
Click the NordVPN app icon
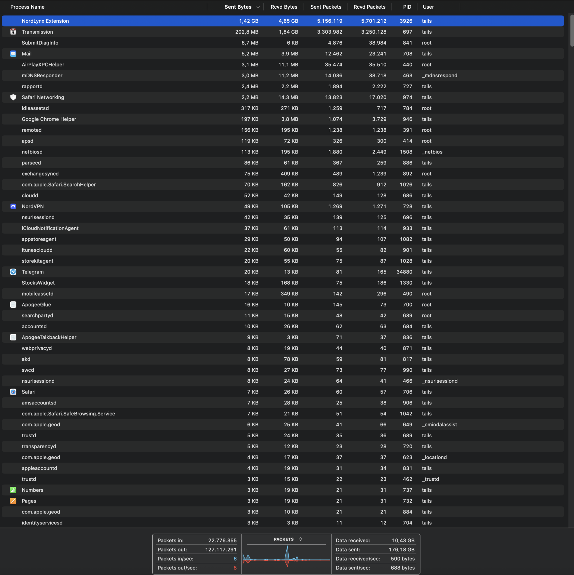pyautogui.click(x=13, y=206)
